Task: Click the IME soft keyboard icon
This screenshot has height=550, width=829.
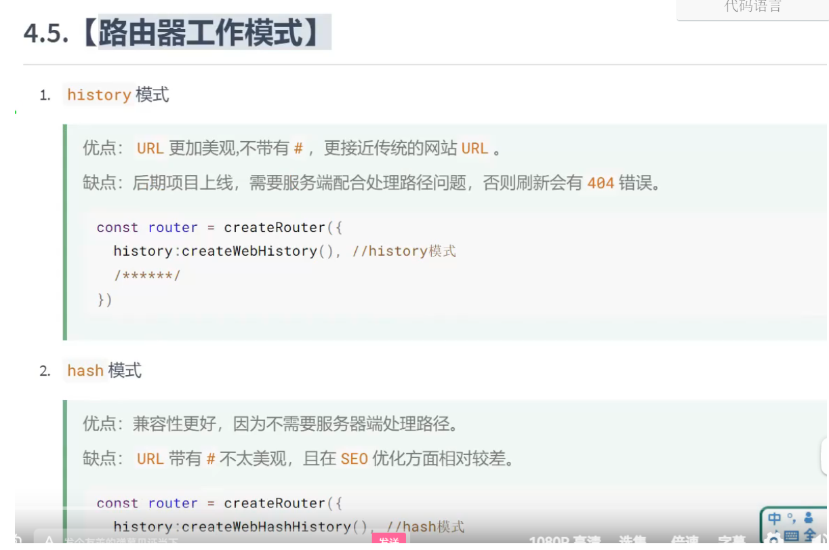Action: 791,536
